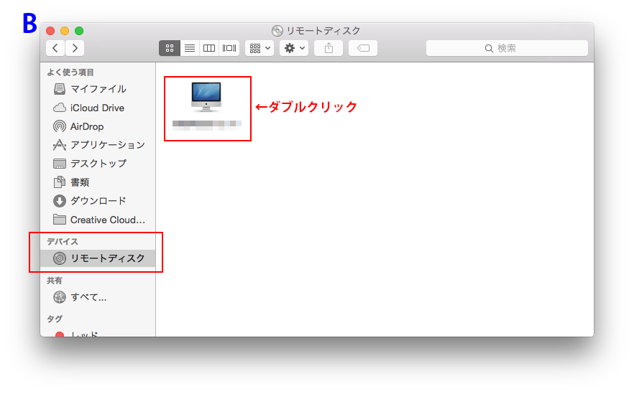
Task: Open iCloud Drive in the sidebar
Action: [x=98, y=108]
